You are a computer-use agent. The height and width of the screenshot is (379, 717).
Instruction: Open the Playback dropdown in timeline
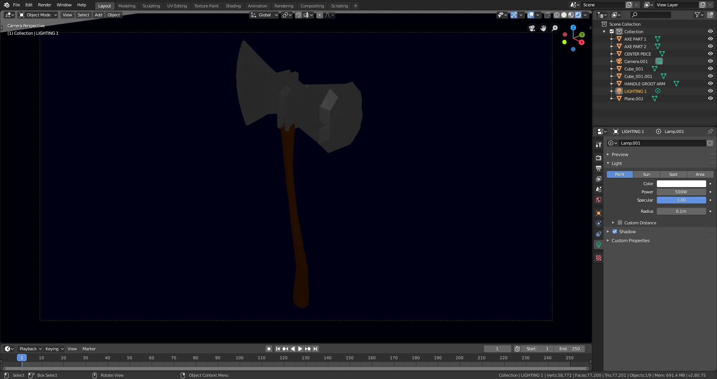30,349
